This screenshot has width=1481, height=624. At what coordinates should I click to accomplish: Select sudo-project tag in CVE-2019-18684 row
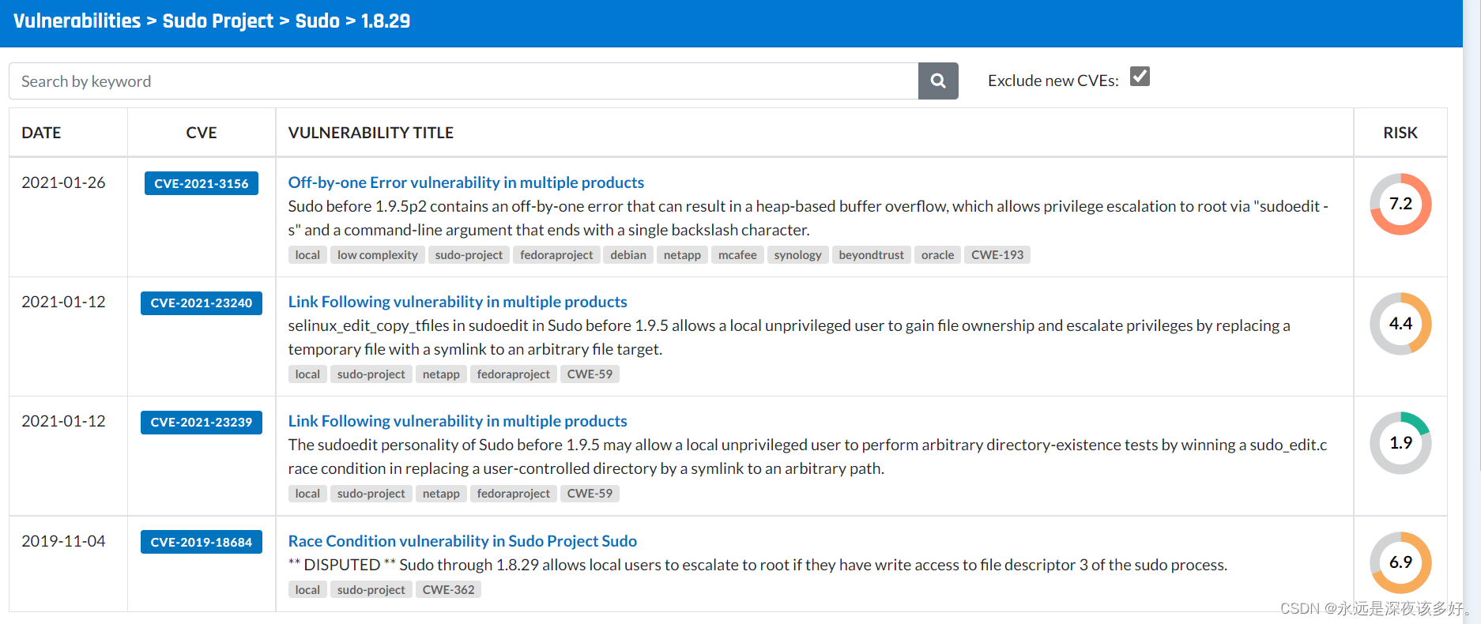coord(371,589)
